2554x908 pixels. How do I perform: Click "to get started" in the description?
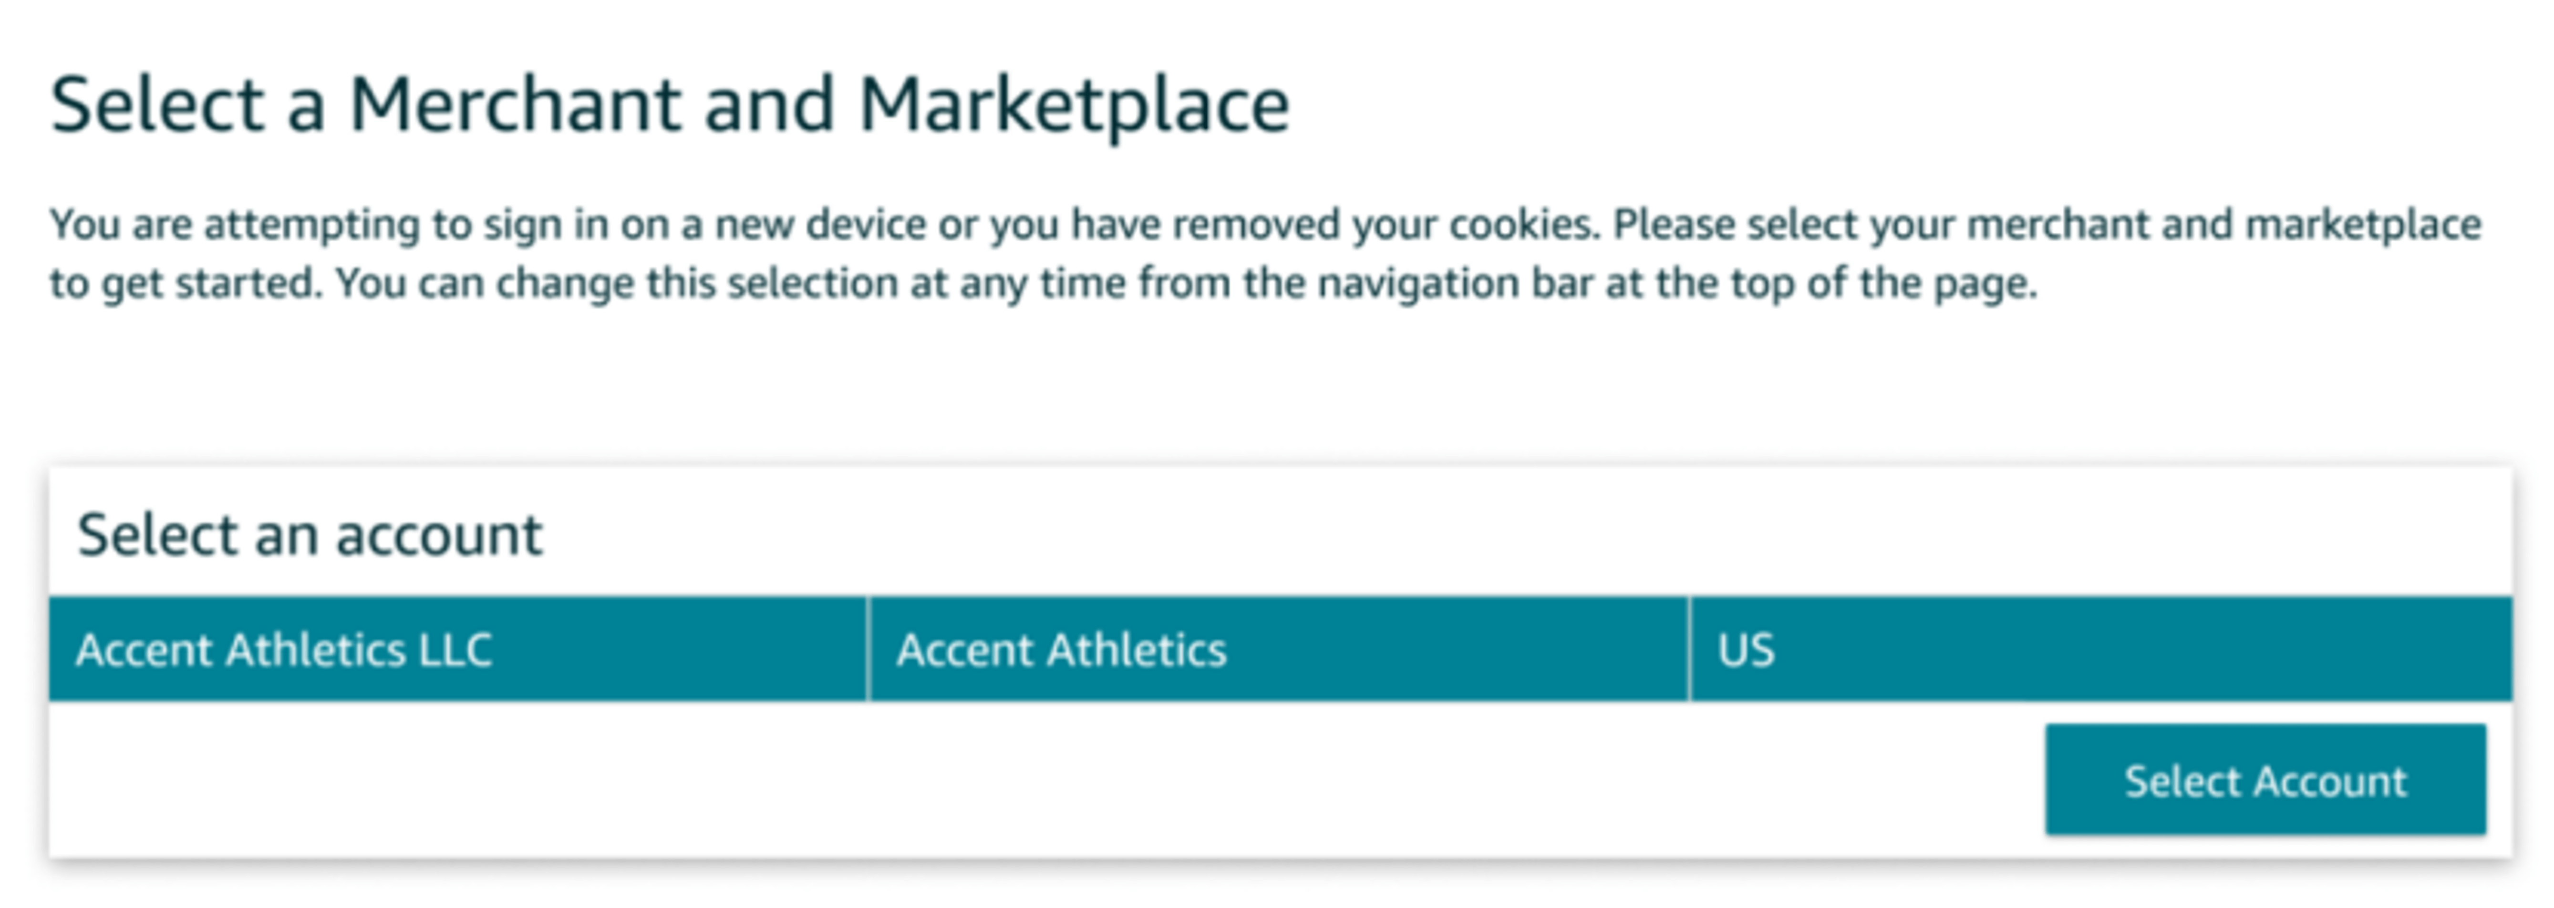[186, 284]
